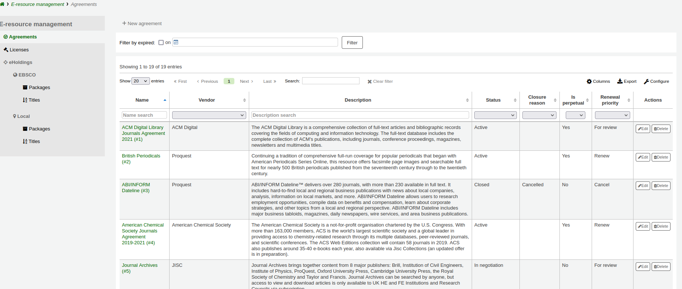
Task: Click the Configure wrench icon
Action: [646, 81]
